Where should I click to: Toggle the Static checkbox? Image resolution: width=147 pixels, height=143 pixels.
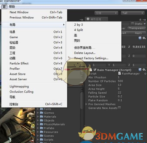tap(132, 24)
